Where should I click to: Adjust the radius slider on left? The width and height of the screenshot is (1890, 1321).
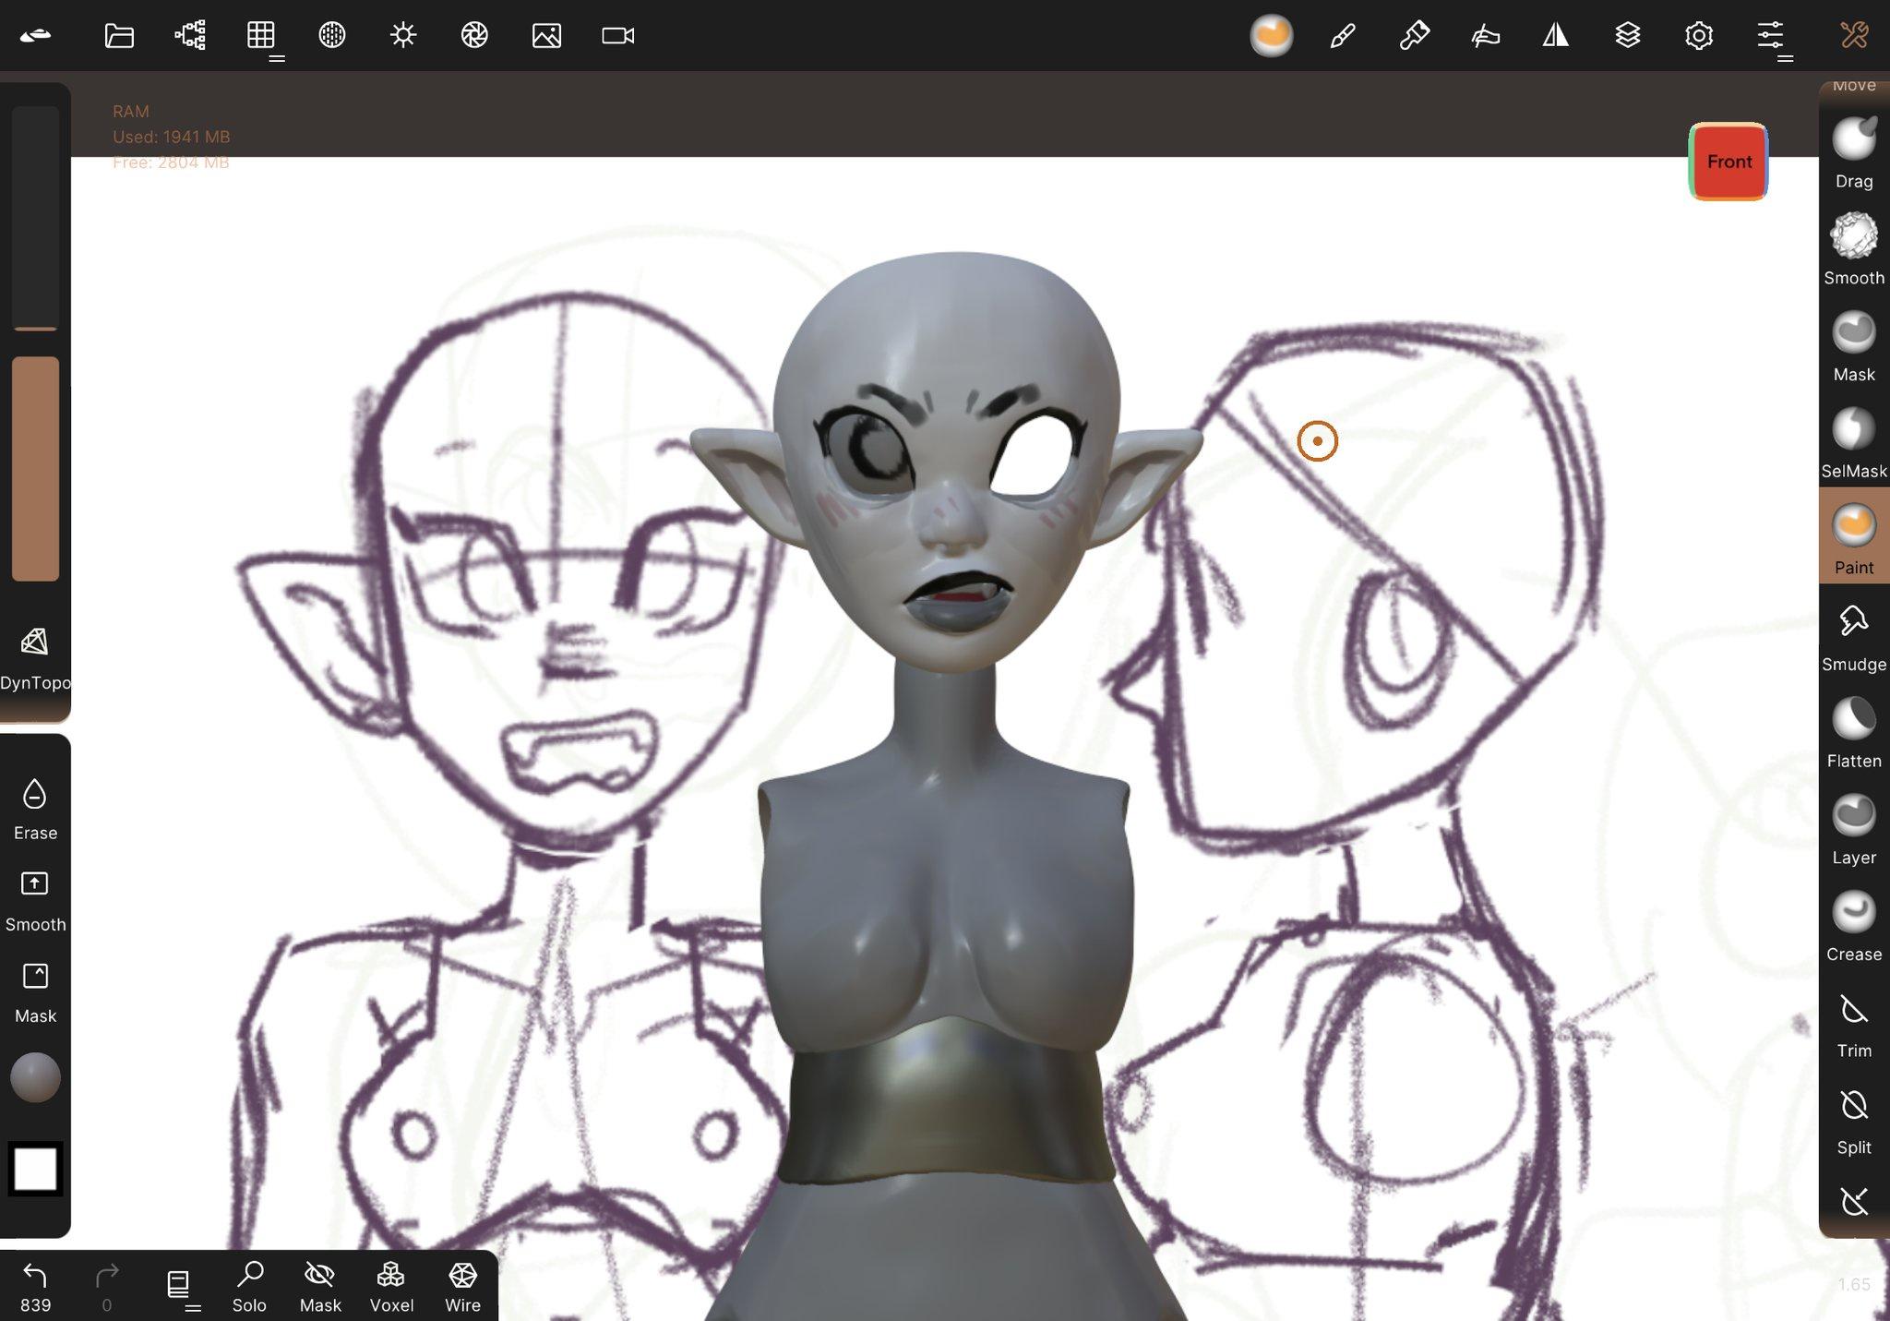click(x=35, y=218)
